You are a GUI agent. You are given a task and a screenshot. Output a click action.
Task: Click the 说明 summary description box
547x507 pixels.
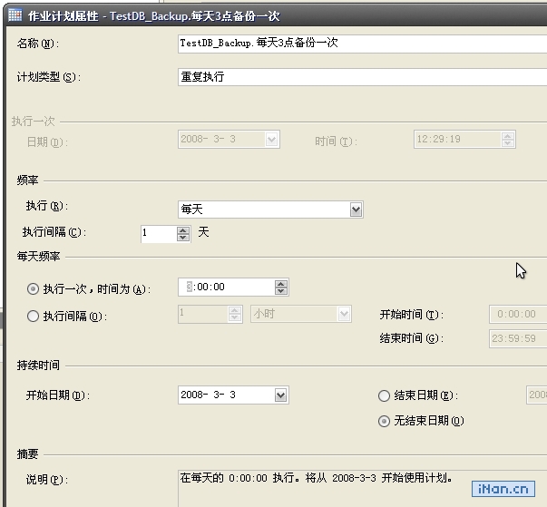tap(361, 486)
